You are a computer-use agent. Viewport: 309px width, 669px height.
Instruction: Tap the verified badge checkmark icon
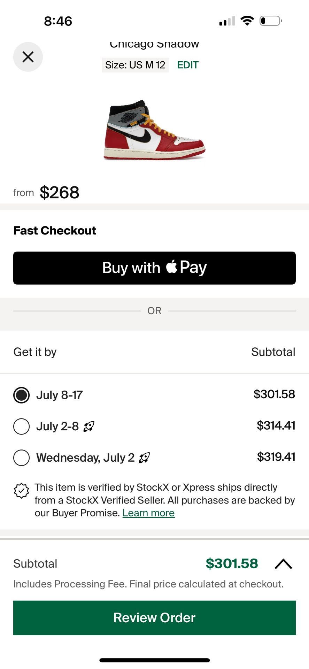click(x=21, y=491)
